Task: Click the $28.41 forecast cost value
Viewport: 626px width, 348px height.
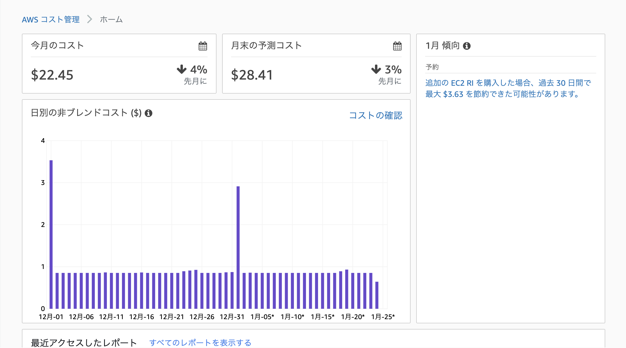Action: tap(252, 75)
